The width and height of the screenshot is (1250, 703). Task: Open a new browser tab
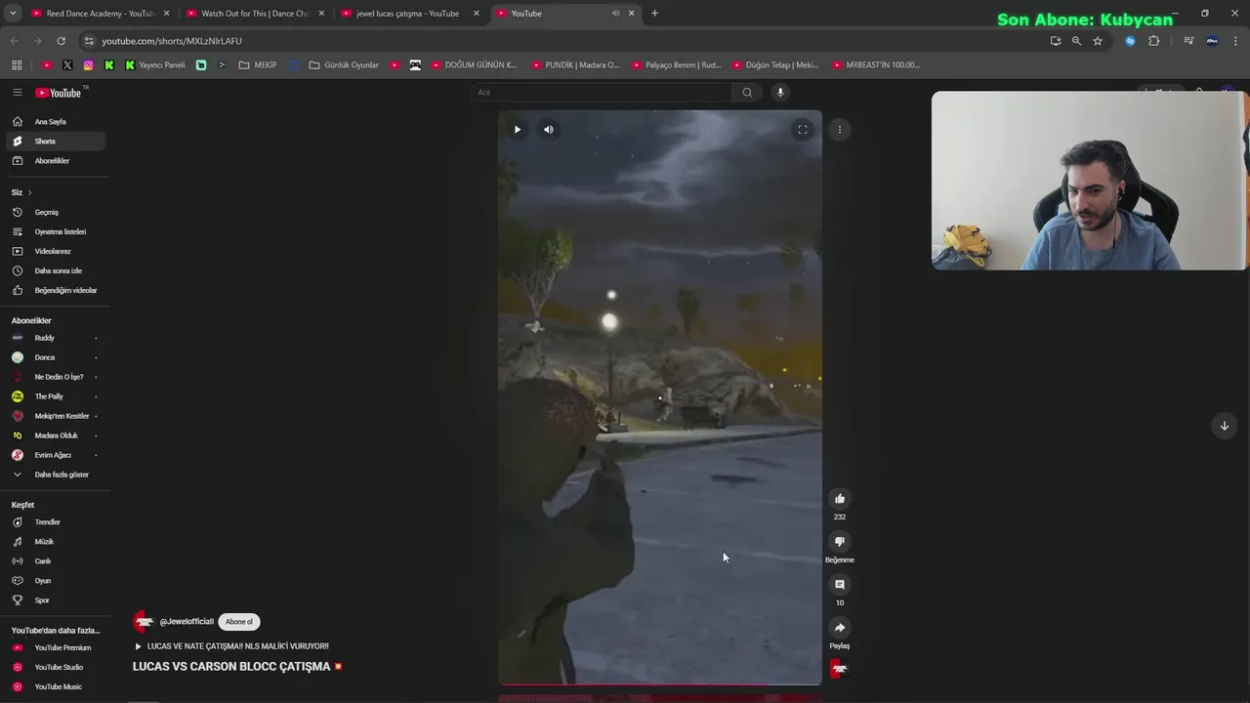coord(654,14)
